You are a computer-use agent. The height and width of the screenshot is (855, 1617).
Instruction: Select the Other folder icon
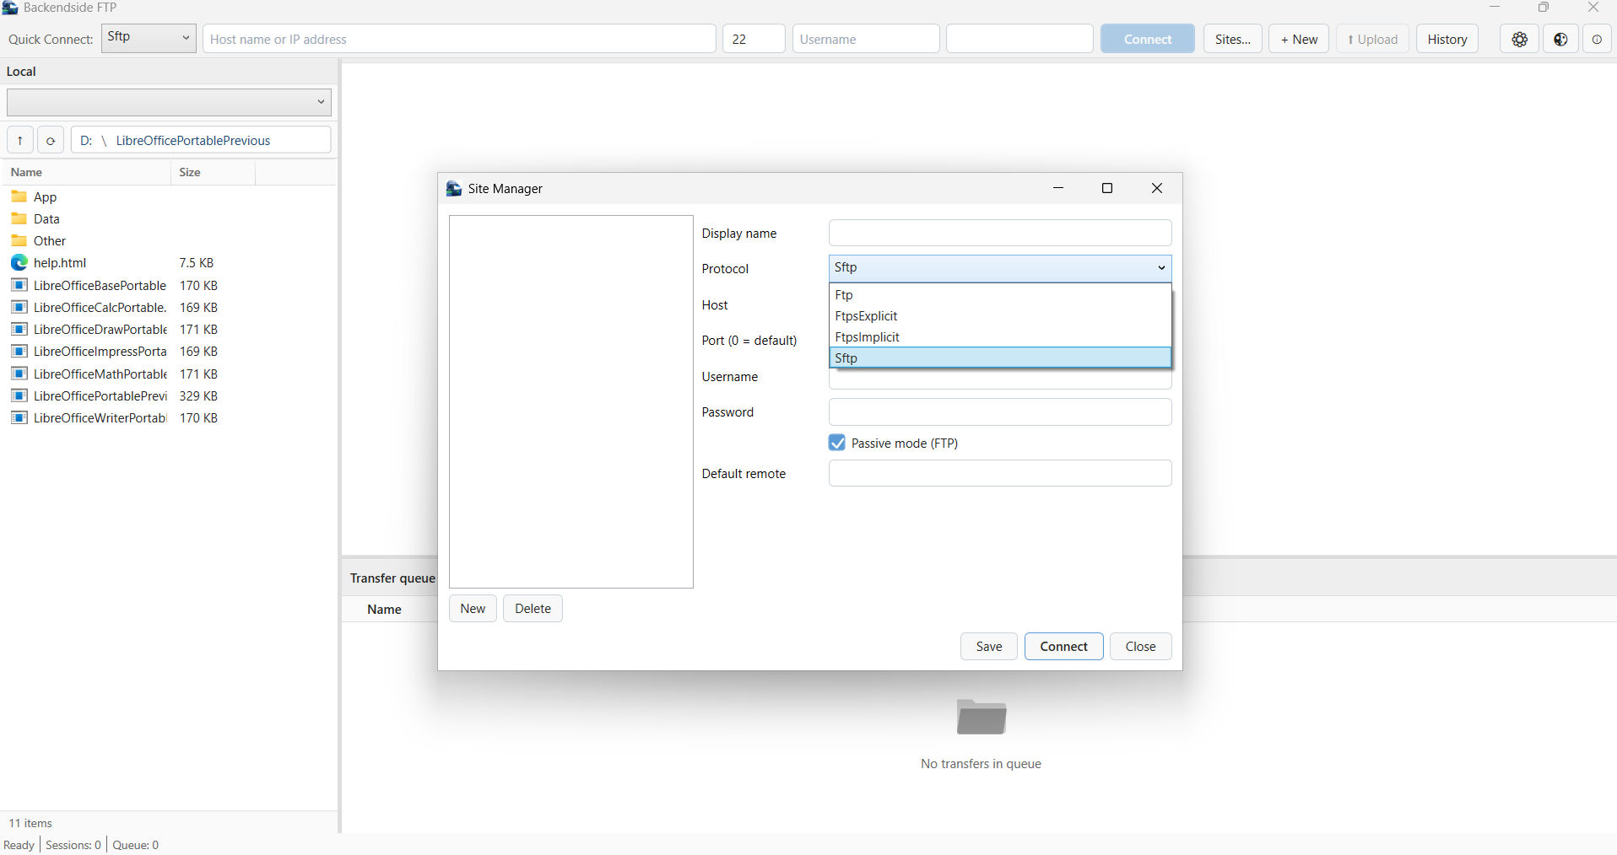point(19,240)
